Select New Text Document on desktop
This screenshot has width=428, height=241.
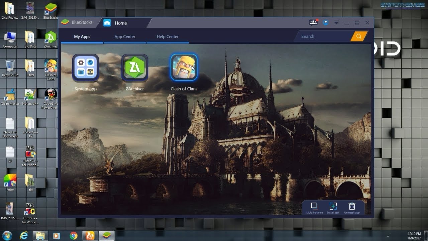coord(10,128)
